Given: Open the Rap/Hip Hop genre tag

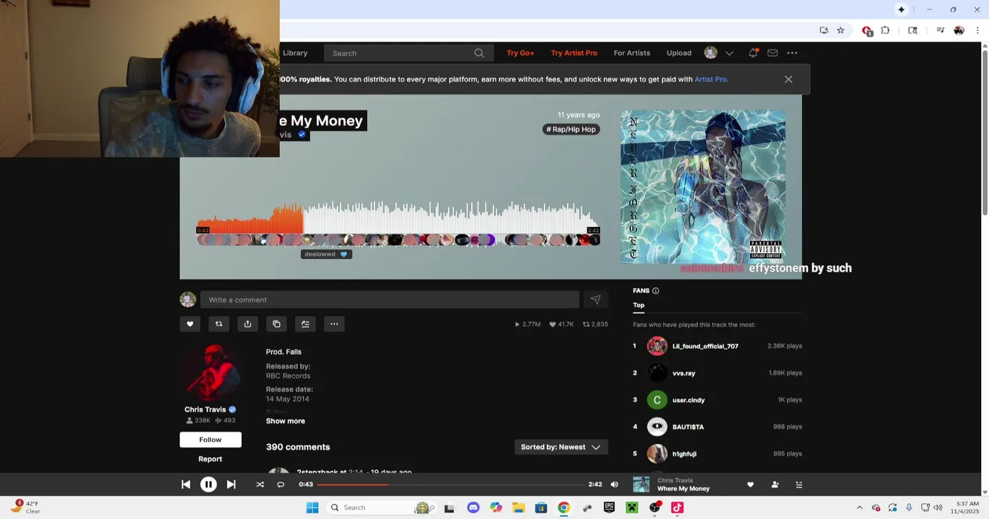Looking at the screenshot, I should click(571, 129).
